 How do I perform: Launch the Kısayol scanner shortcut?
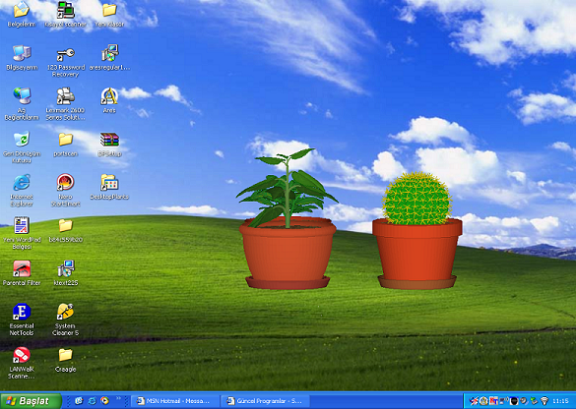tap(65, 14)
